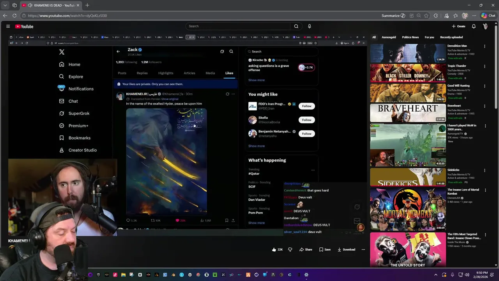
Task: Open the Demolition Man thumbnail
Action: [x=408, y=53]
